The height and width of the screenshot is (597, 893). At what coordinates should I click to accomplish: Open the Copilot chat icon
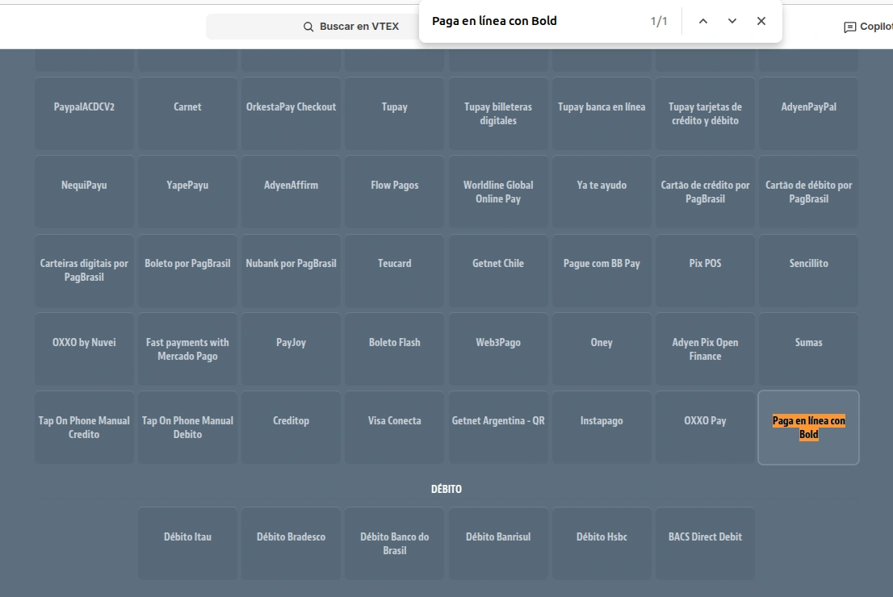click(849, 27)
